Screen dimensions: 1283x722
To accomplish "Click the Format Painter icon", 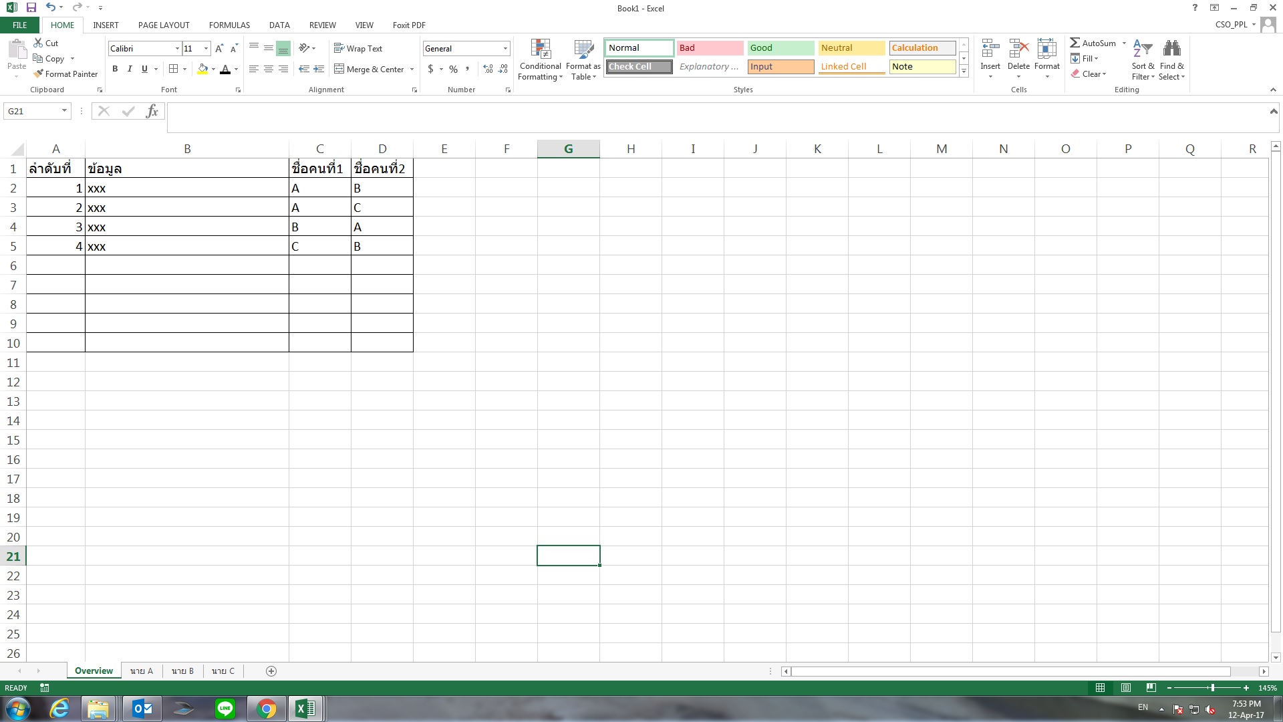I will coord(39,74).
